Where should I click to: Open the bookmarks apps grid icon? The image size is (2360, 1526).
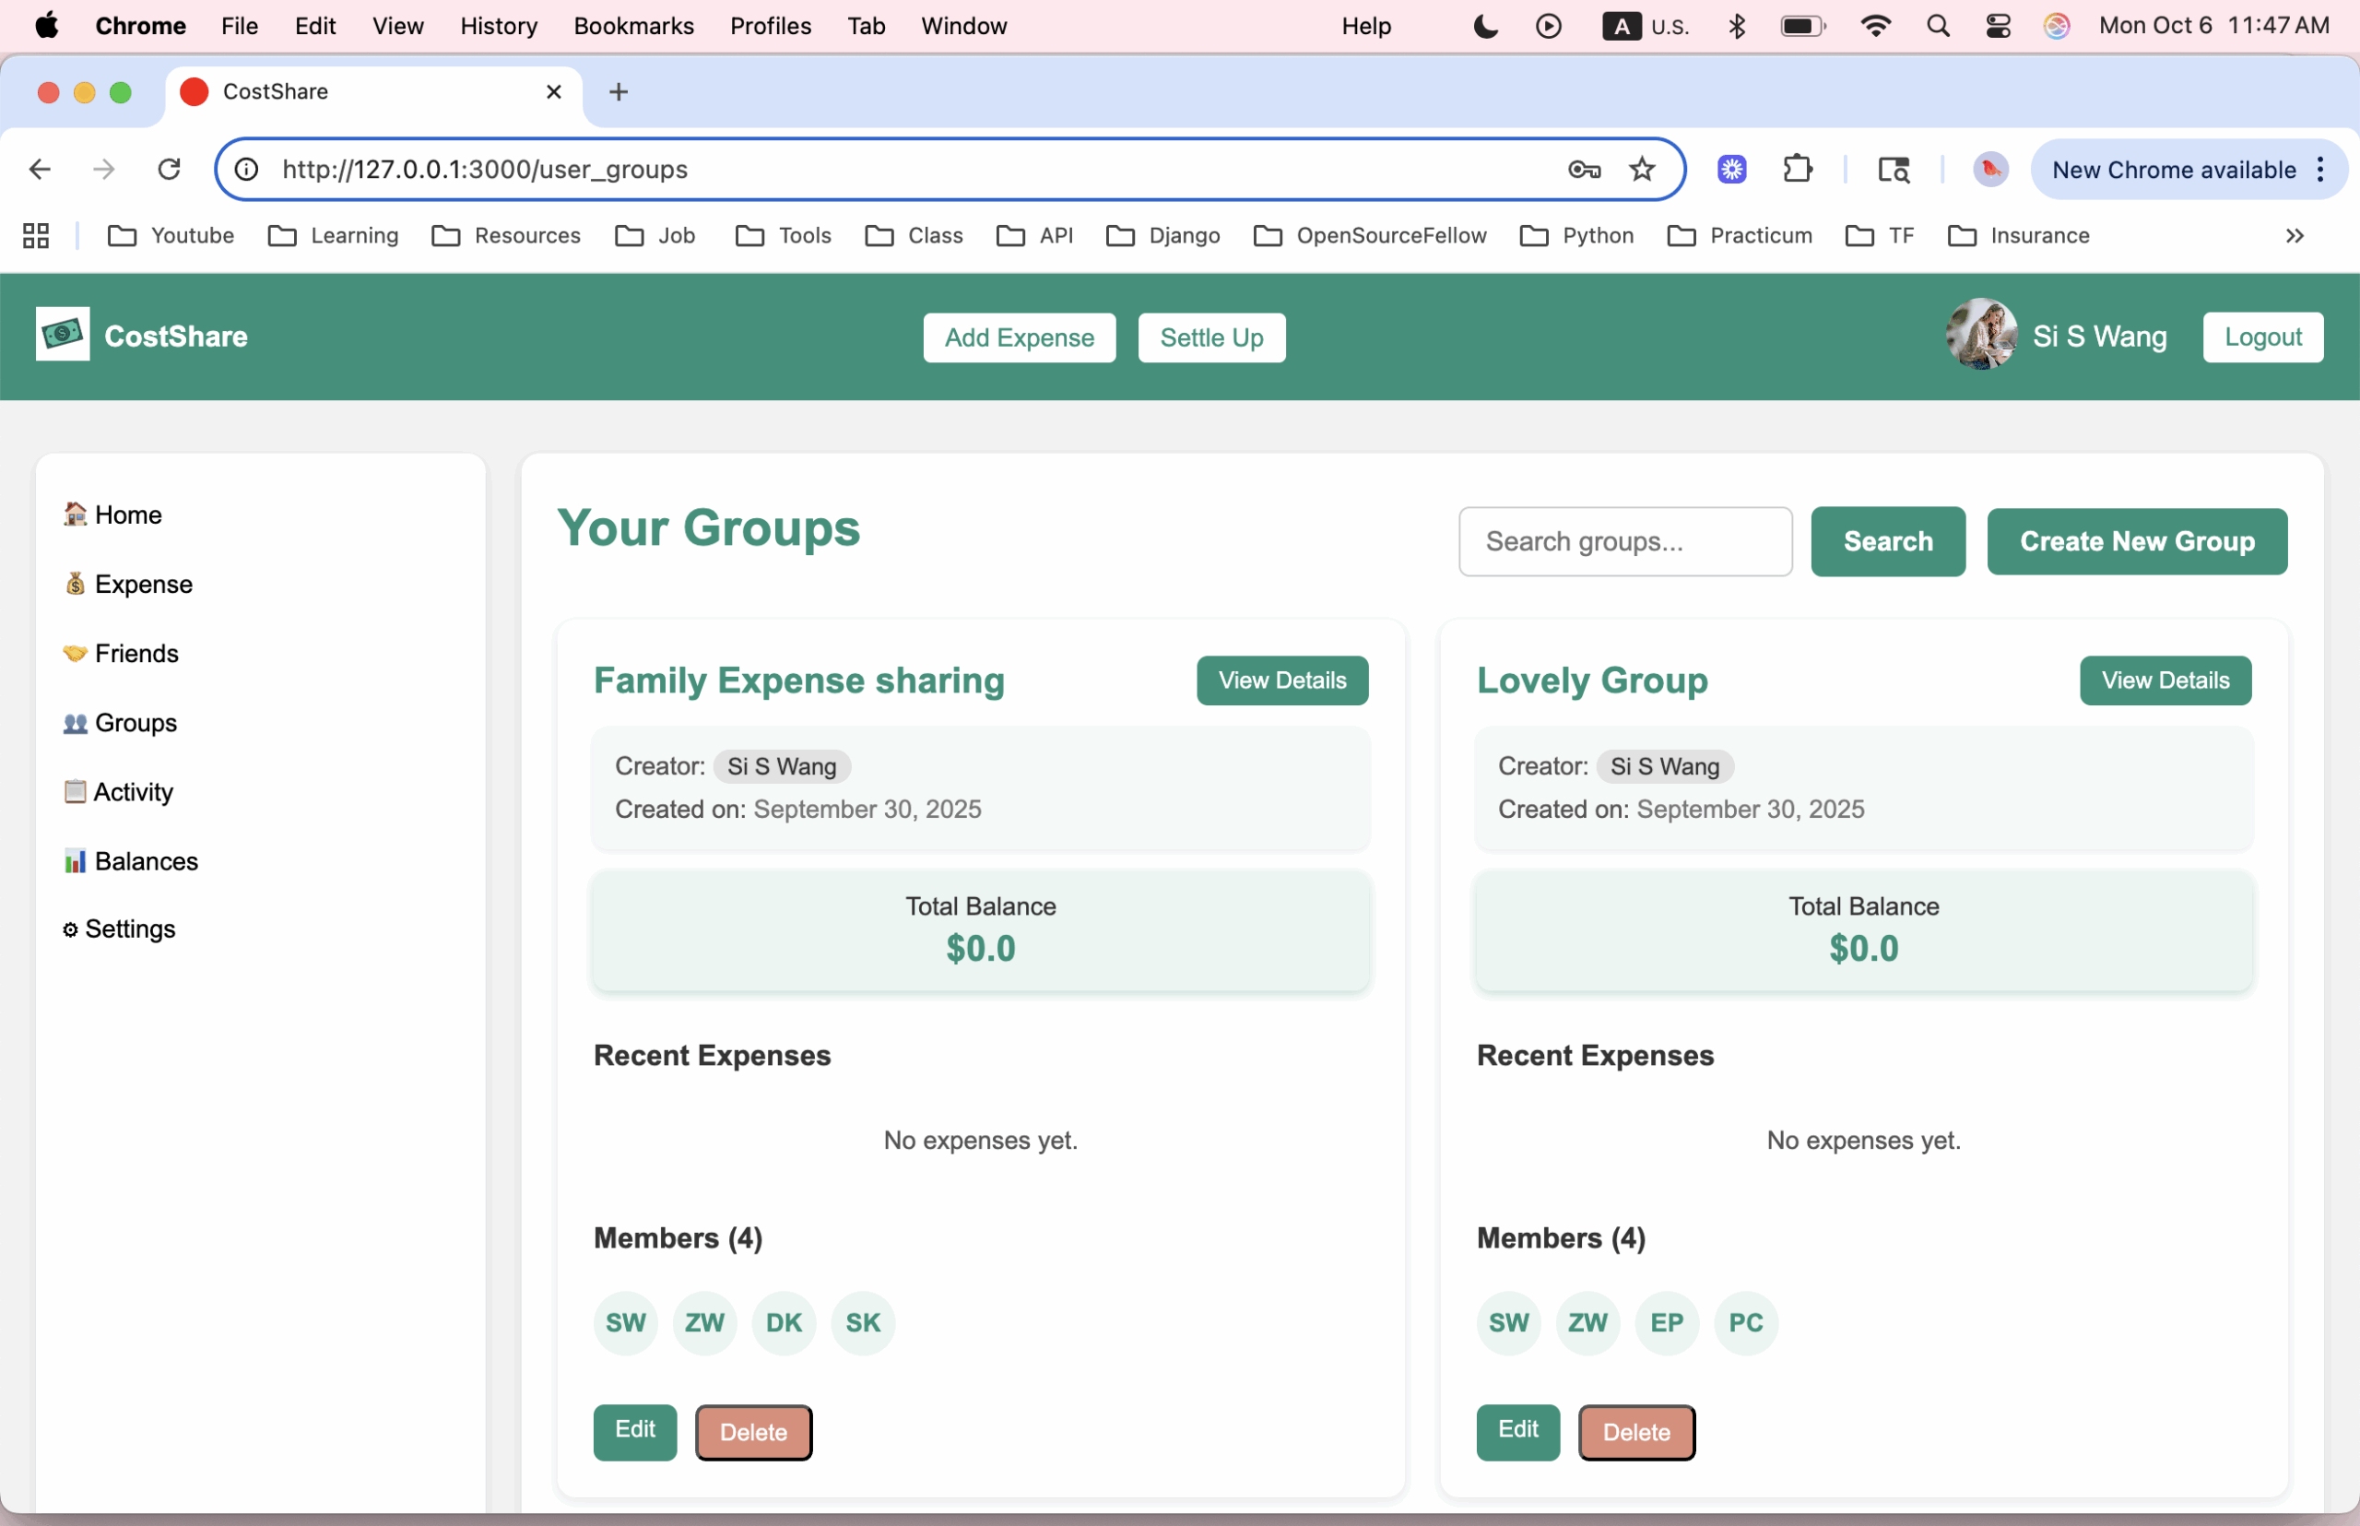tap(36, 236)
